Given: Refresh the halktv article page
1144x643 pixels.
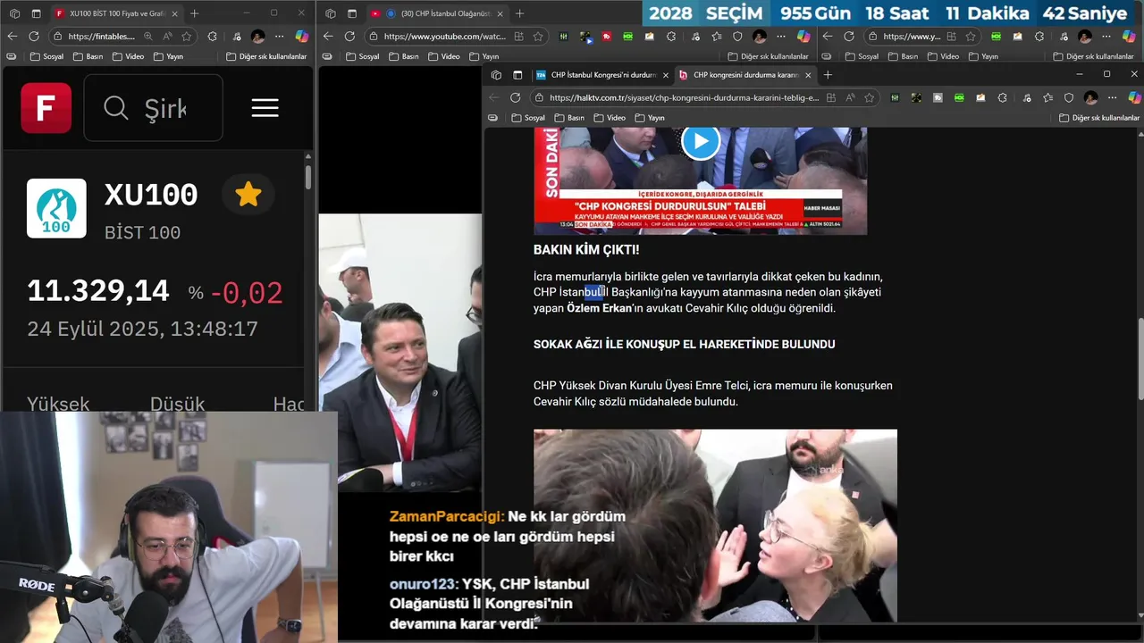Looking at the screenshot, I should [x=515, y=97].
